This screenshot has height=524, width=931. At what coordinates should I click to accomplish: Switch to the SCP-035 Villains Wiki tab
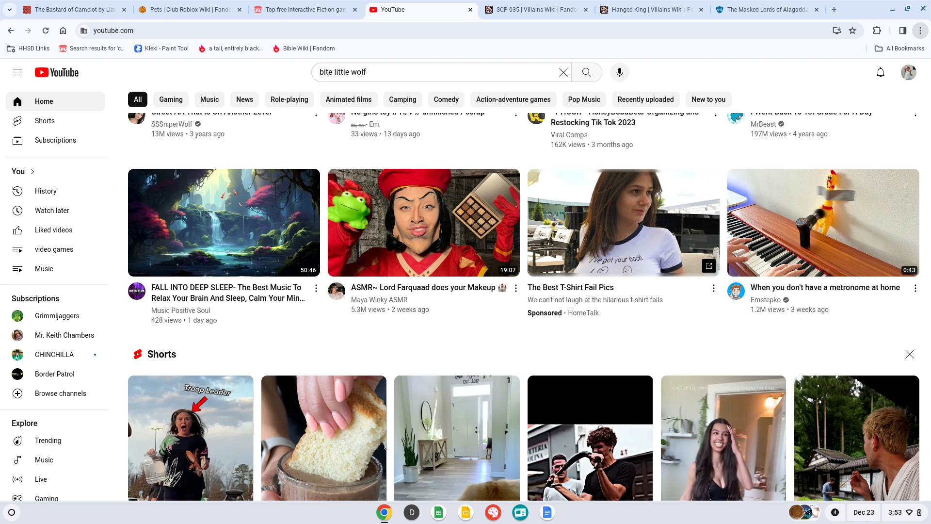536,10
